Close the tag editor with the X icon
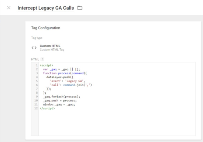 tap(9, 8)
